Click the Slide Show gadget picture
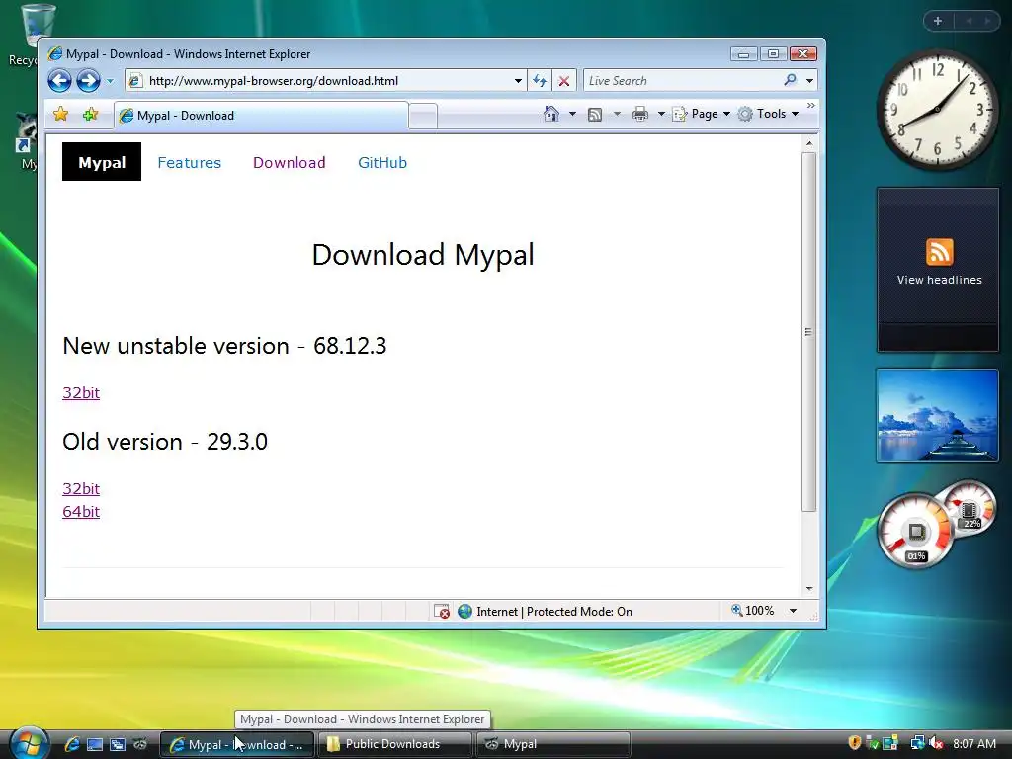The width and height of the screenshot is (1012, 759). click(937, 416)
